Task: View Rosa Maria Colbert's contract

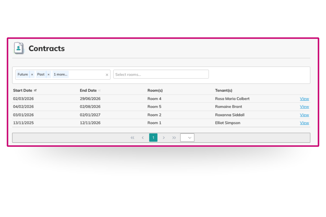Action: click(304, 99)
